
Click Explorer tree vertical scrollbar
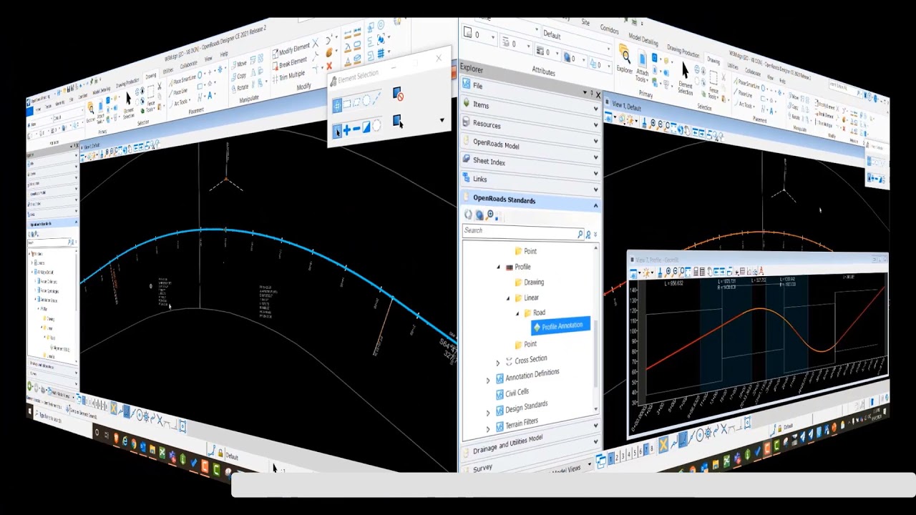pos(596,329)
